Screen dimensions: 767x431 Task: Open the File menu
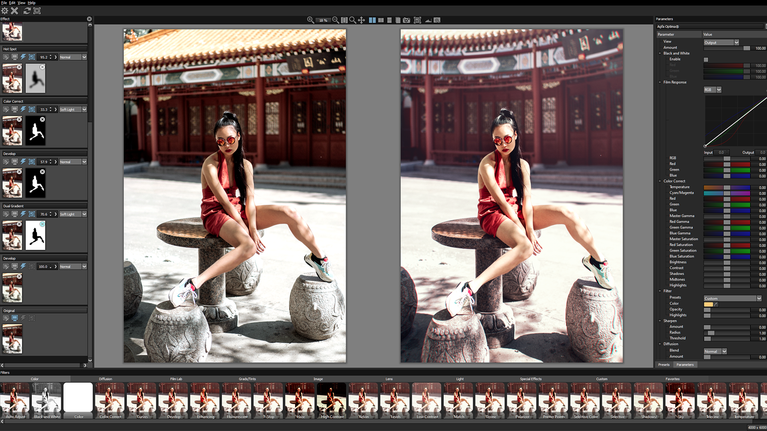point(4,3)
